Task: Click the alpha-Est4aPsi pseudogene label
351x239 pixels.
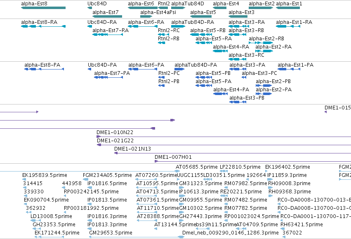Action: [x=158, y=12]
